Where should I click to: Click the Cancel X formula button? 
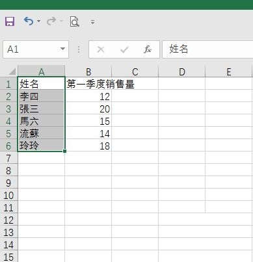[x=101, y=49]
